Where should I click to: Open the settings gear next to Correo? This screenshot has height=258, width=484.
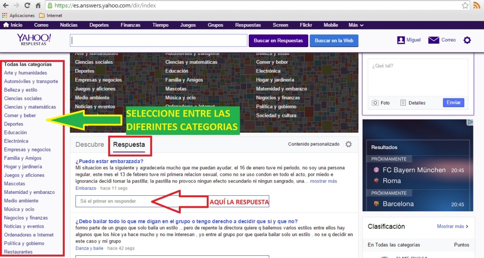tap(467, 40)
